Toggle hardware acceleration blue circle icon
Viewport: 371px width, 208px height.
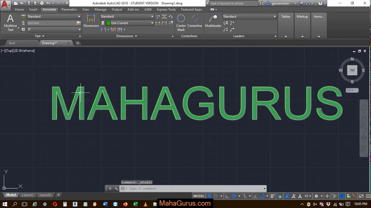(x=342, y=196)
